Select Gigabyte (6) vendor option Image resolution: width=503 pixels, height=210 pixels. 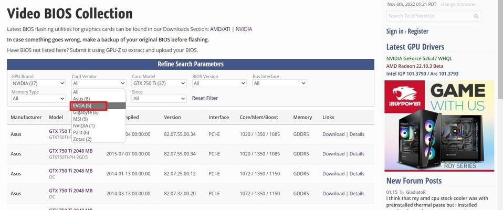99,112
